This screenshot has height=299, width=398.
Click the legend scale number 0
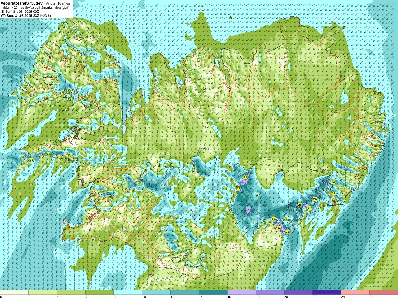(x=1, y=297)
